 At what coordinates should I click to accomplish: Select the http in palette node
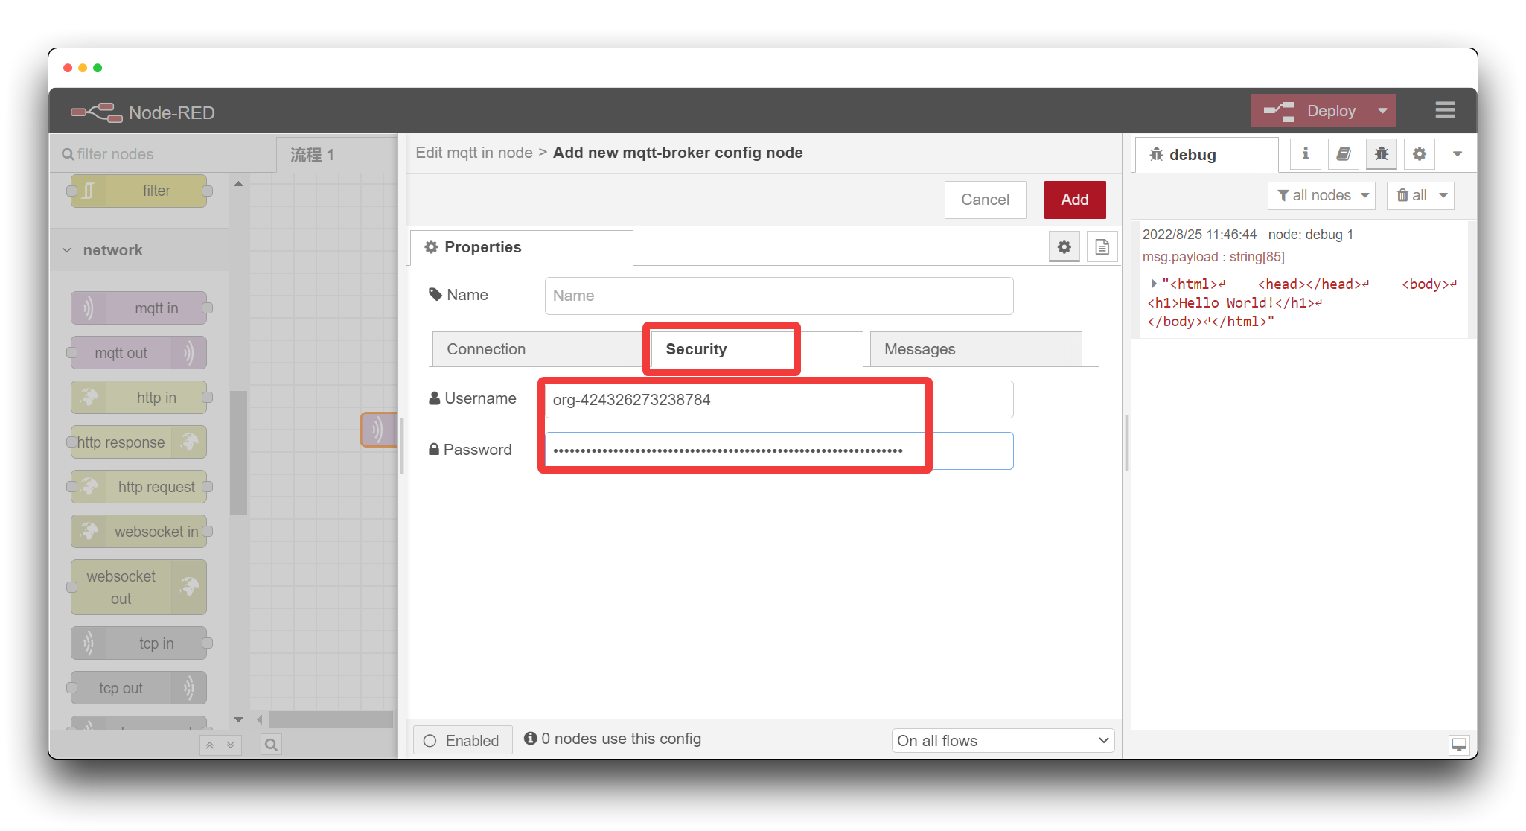point(139,397)
